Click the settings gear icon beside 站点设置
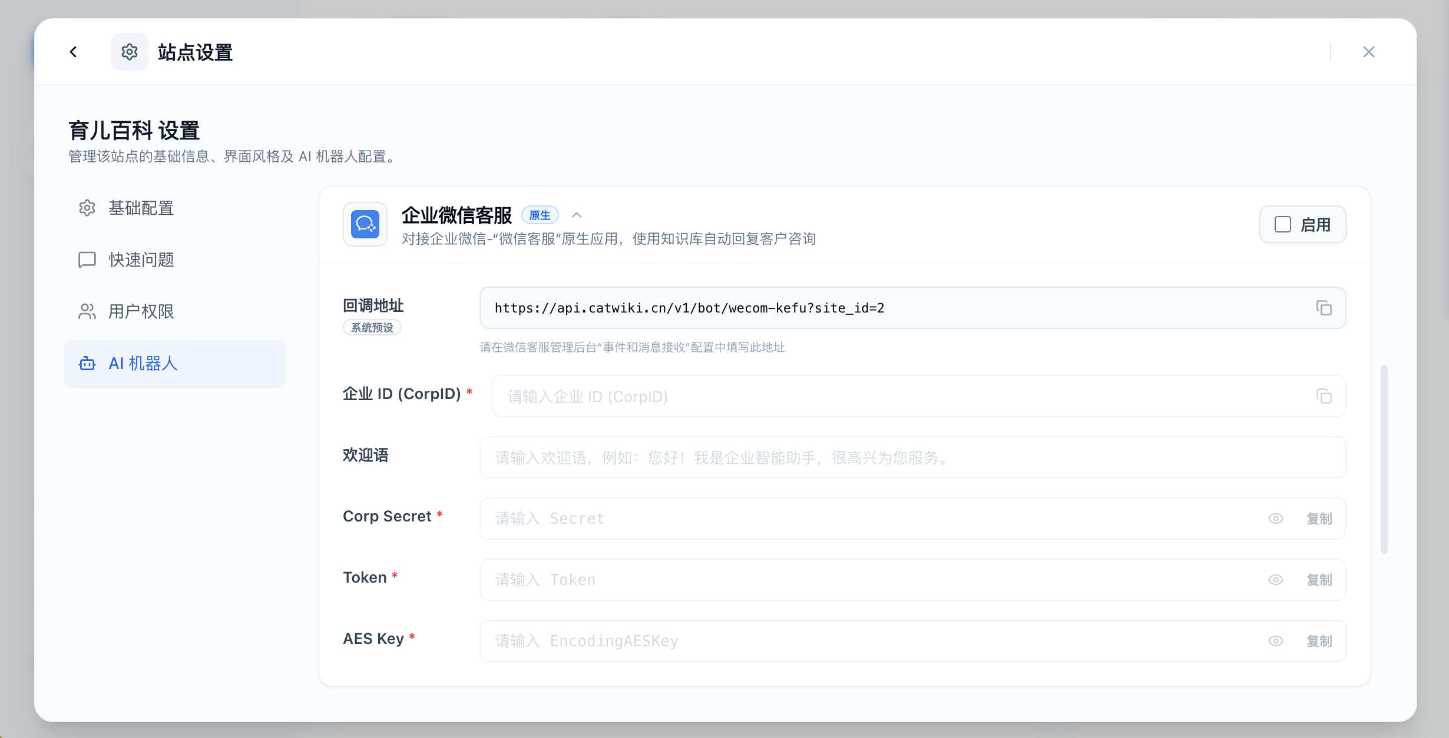1449x738 pixels. 129,52
